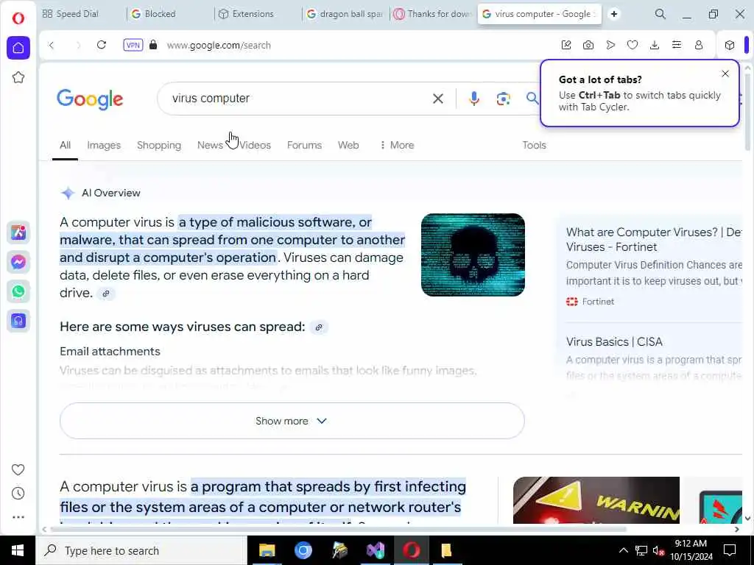Open Shopping search results

coord(159,145)
